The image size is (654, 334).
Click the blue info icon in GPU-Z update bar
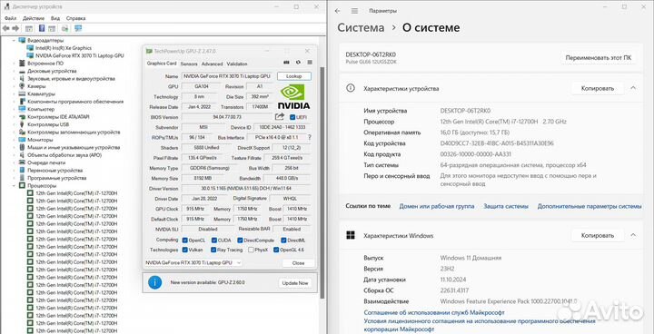click(x=154, y=282)
